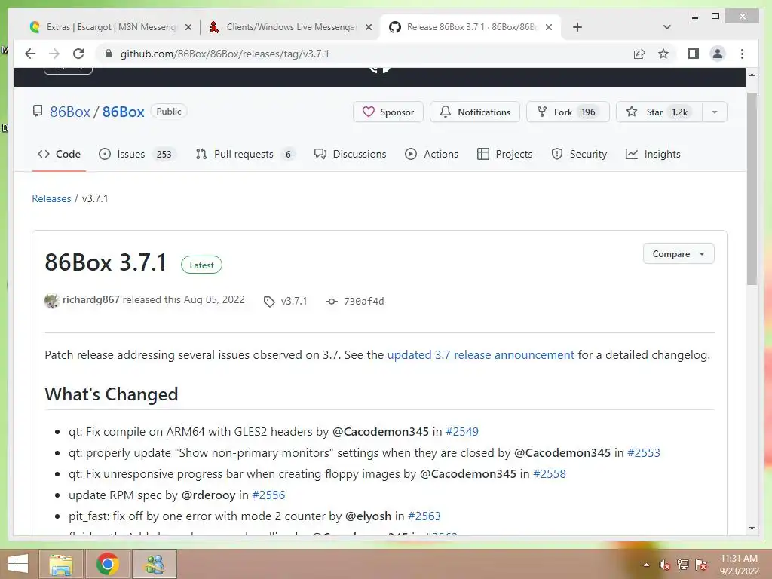This screenshot has width=772, height=579.
Task: Open the Windows Start button
Action: [x=18, y=564]
